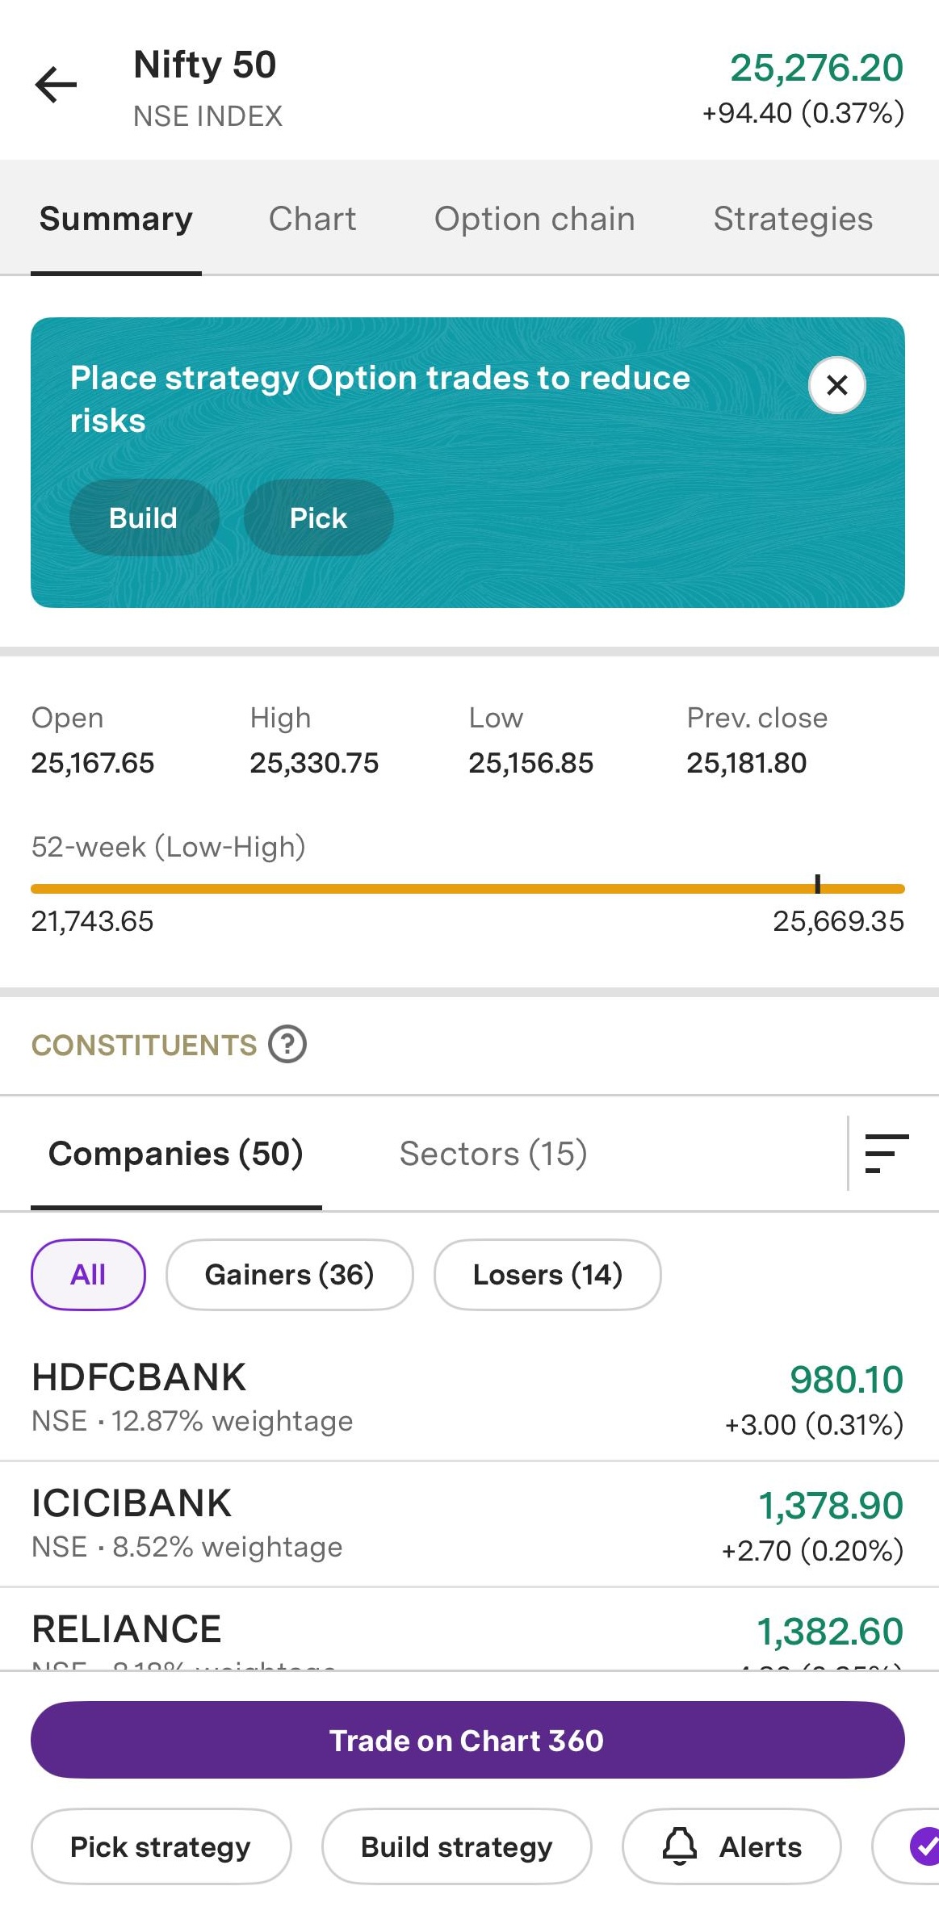Screen dimensions: 939x1932
Task: Select the All filter chip
Action: pos(88,1274)
